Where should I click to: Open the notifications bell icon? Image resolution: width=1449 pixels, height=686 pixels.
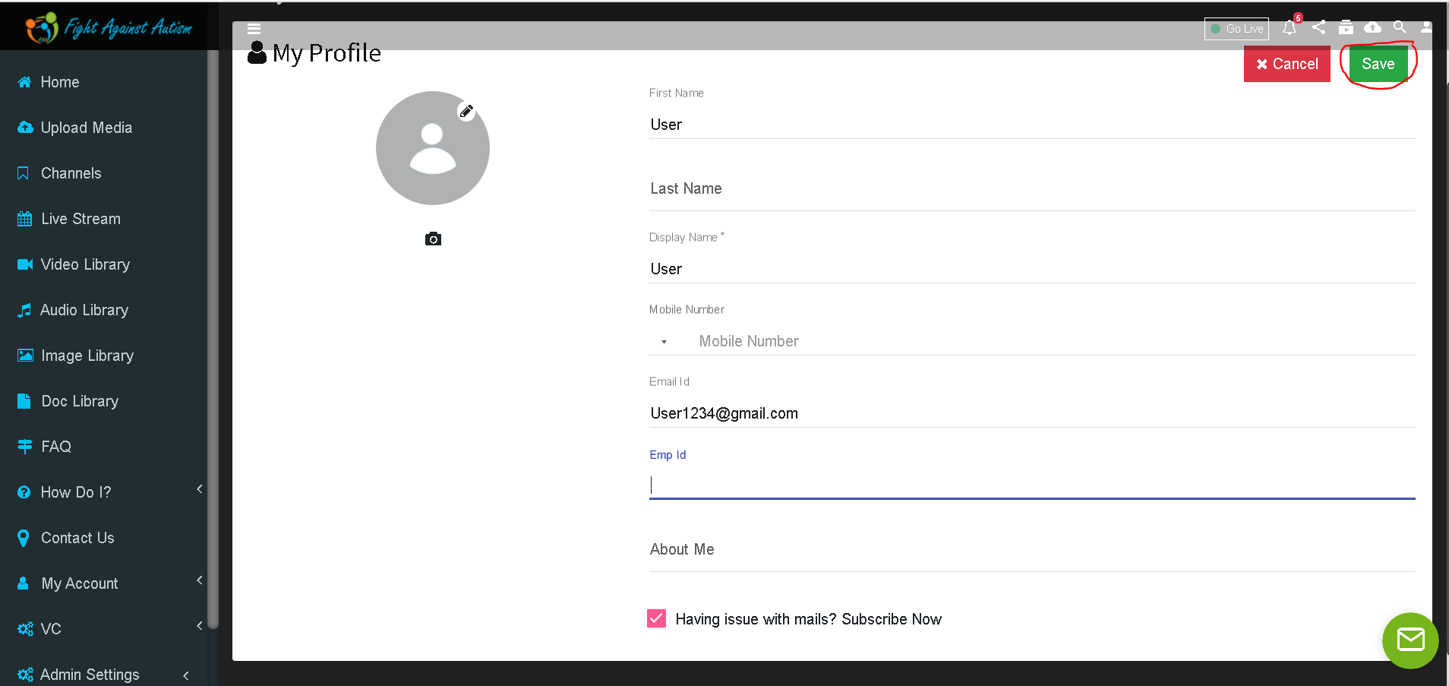1290,28
